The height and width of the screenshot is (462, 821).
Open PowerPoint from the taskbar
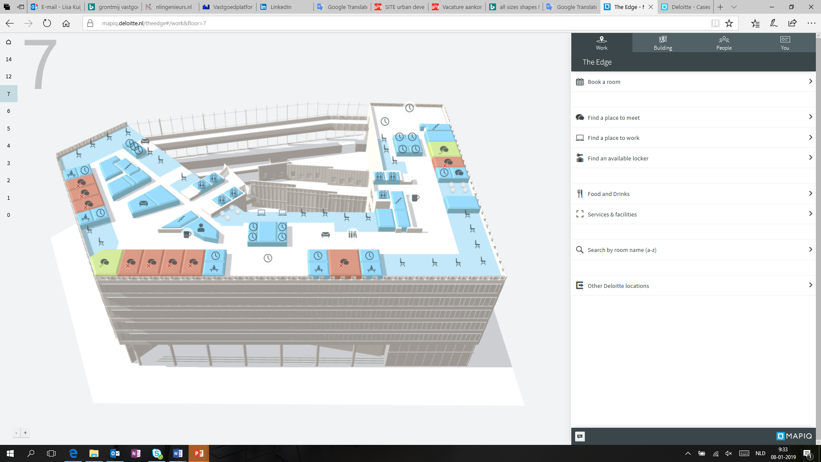(x=199, y=453)
